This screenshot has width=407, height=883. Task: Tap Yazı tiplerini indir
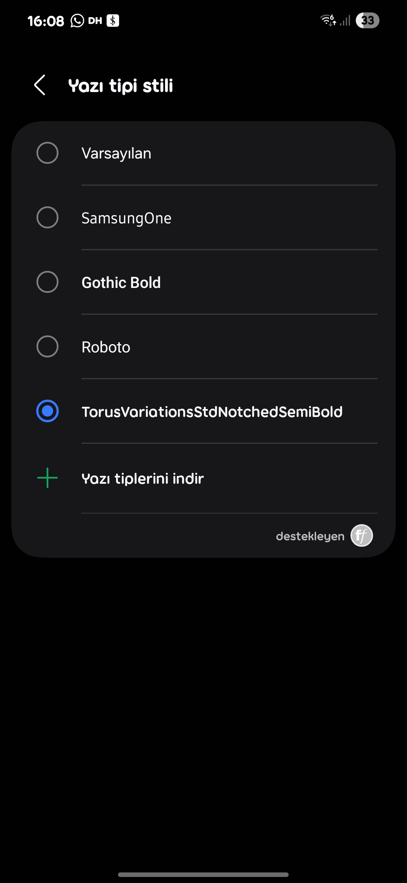click(x=143, y=478)
